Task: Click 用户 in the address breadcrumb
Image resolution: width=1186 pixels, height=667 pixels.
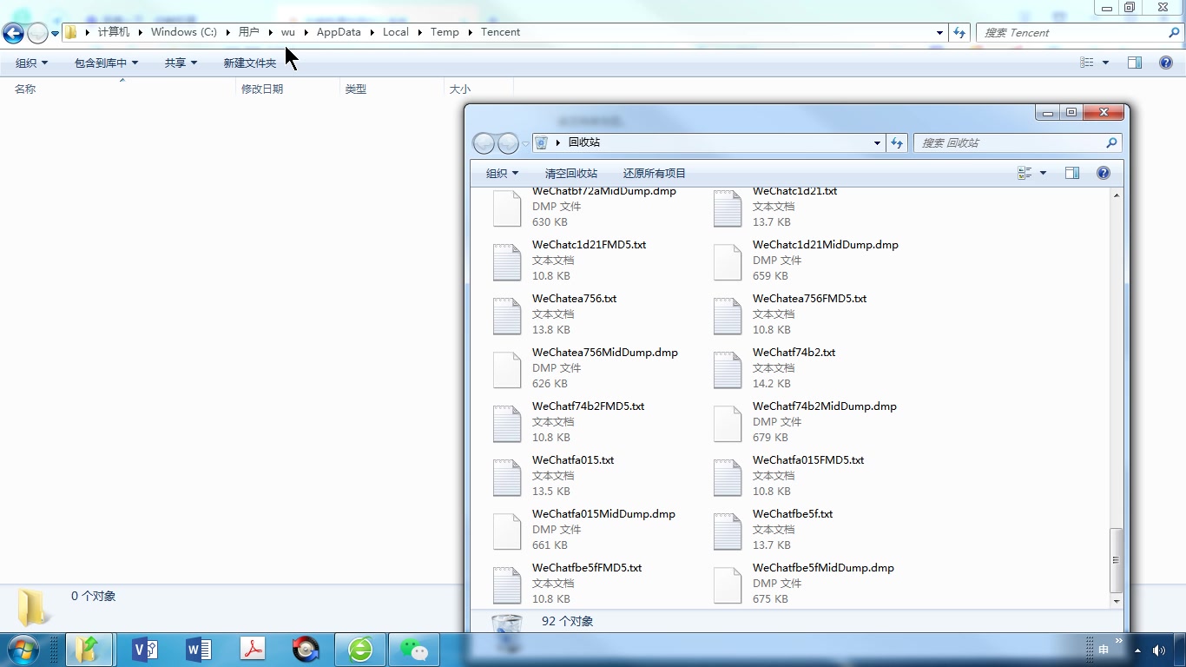Action: tap(249, 32)
